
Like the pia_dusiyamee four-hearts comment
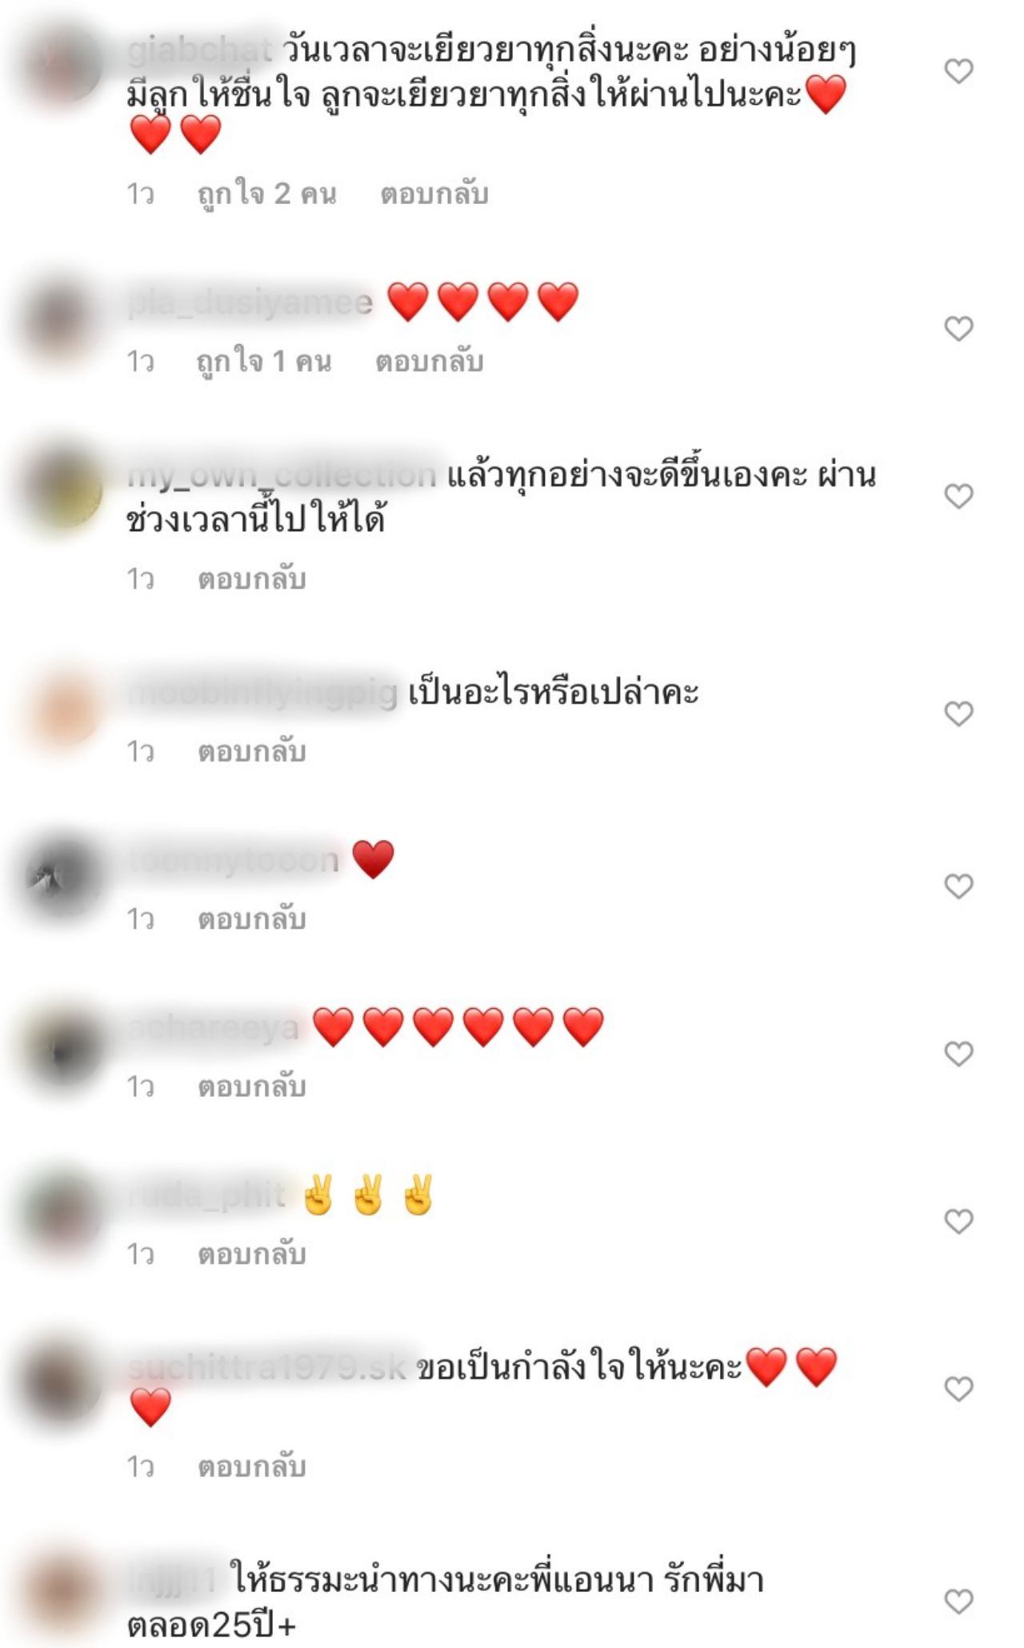958,328
